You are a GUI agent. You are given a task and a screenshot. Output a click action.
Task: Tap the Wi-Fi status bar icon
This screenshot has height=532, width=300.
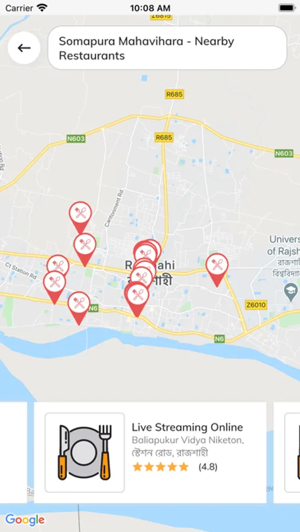coord(43,8)
